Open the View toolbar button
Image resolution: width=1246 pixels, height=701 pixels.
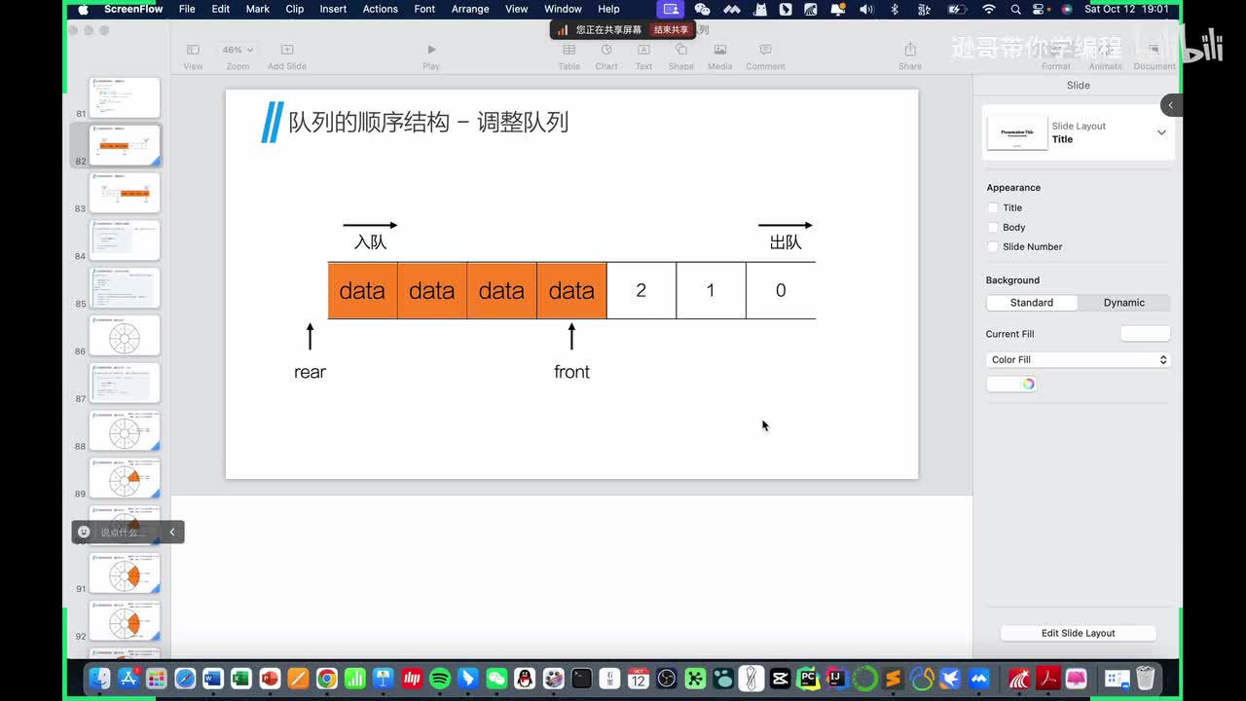[x=193, y=56]
